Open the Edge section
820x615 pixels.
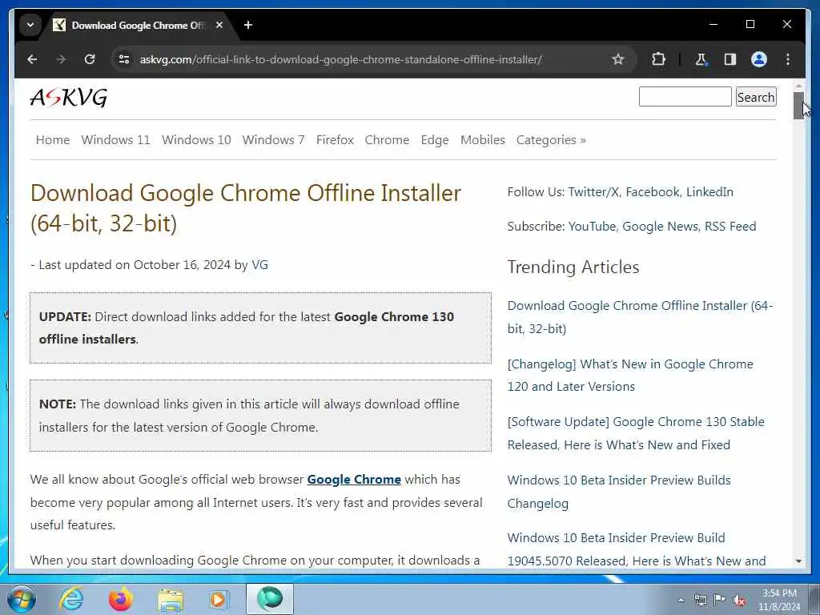[x=435, y=139]
